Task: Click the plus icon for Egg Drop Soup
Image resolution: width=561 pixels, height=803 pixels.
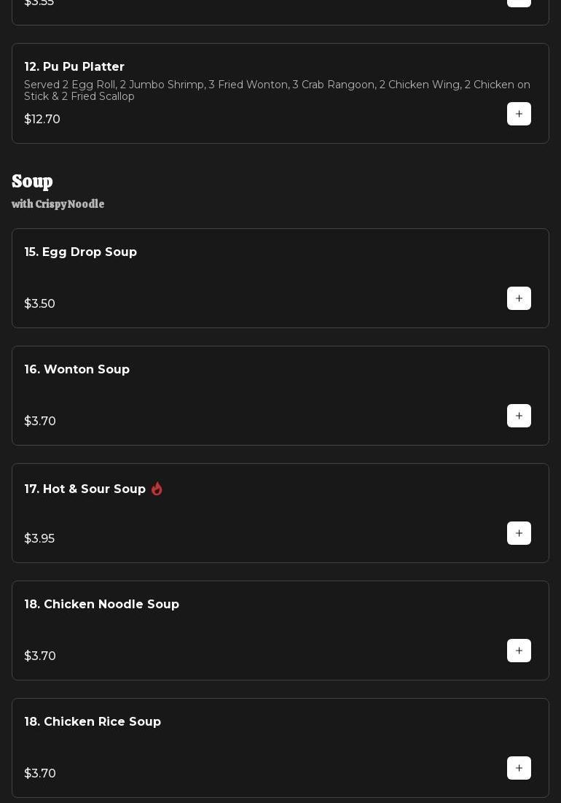Action: pos(519,298)
